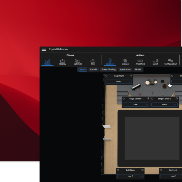Image resolution: width=182 pixels, height=182 pixels.
Task: Select the Stage Center 1 radio circle
Action: (124, 99)
